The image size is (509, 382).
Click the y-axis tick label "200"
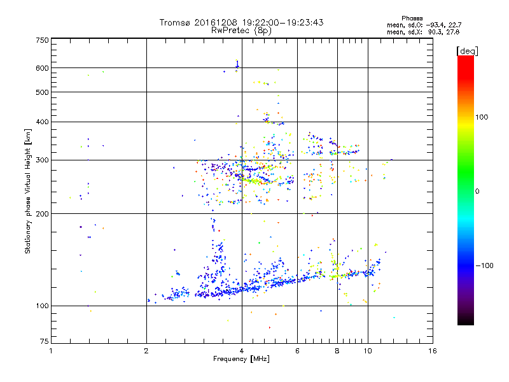pyautogui.click(x=42, y=214)
